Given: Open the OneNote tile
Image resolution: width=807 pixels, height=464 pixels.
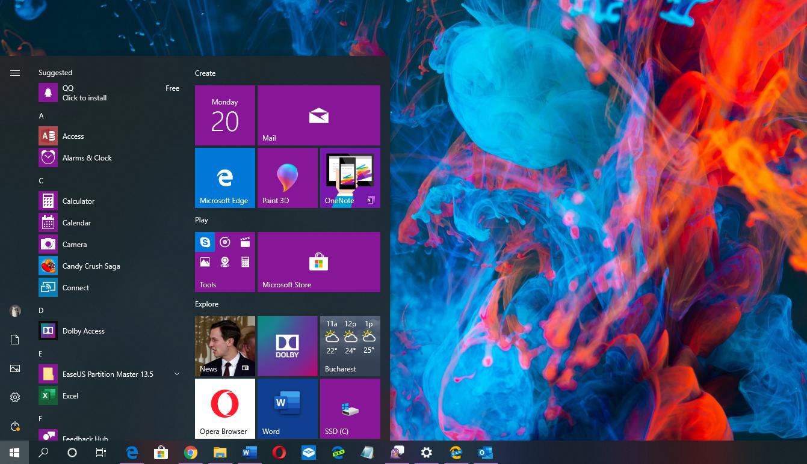Looking at the screenshot, I should point(350,178).
